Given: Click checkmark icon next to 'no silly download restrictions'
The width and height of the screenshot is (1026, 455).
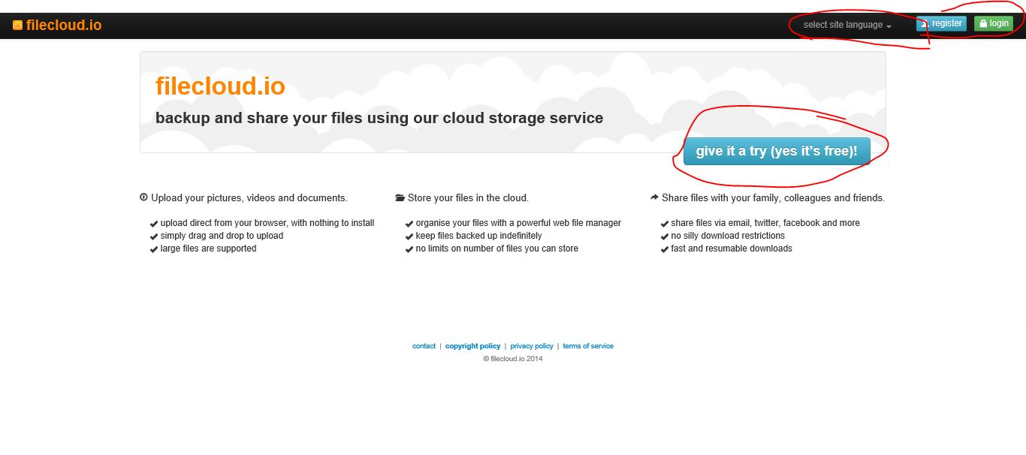Looking at the screenshot, I should [x=665, y=237].
